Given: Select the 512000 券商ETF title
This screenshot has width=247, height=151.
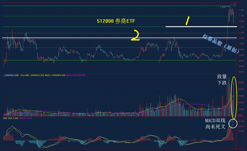Looking at the screenshot, I should pyautogui.click(x=116, y=21).
